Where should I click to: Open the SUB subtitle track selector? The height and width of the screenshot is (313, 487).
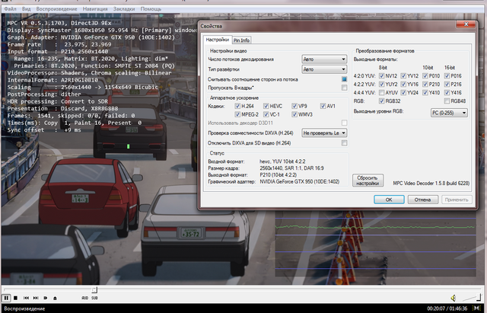click(x=94, y=298)
